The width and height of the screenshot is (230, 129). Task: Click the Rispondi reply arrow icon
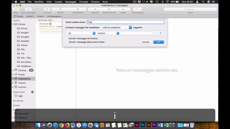(95, 9)
